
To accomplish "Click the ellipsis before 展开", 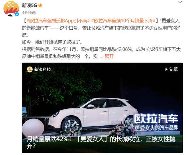I will tap(102, 57).
